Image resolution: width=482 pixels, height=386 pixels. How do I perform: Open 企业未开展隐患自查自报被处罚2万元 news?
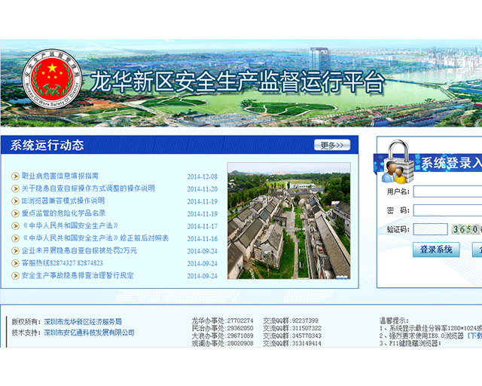point(79,250)
